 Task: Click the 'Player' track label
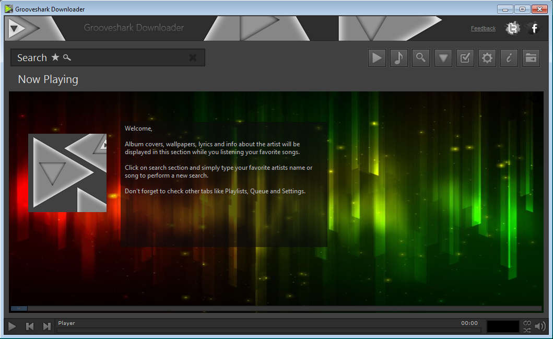[x=66, y=323]
